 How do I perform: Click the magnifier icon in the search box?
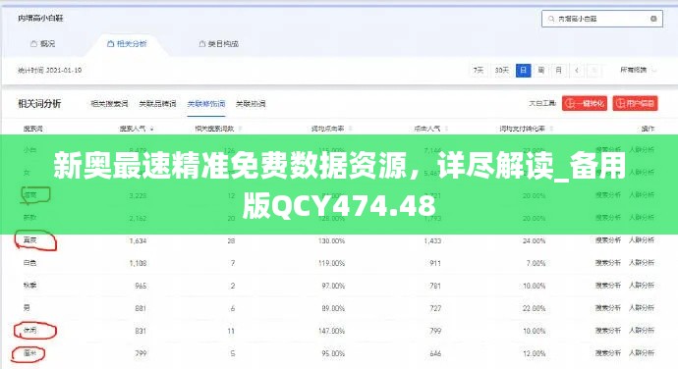pyautogui.click(x=551, y=19)
